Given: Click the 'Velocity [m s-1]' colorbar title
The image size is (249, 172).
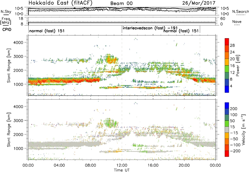Looking at the screenshot, I should [243, 129].
